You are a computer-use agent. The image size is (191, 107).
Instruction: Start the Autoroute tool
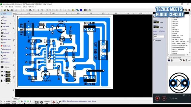pos(5,52)
